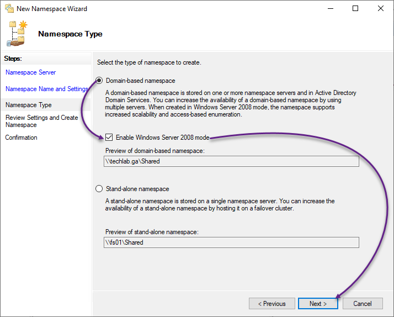Minimize the New Namespace Wizard window
The width and height of the screenshot is (394, 317).
(331, 8)
